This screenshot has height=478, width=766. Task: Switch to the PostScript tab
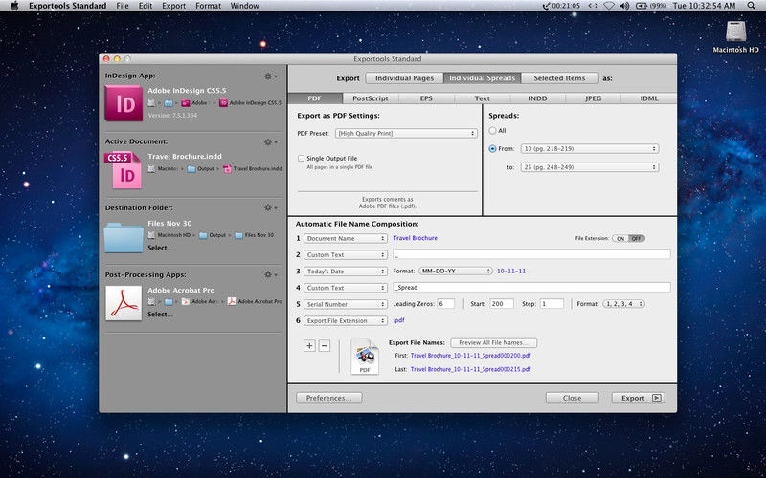pos(371,98)
